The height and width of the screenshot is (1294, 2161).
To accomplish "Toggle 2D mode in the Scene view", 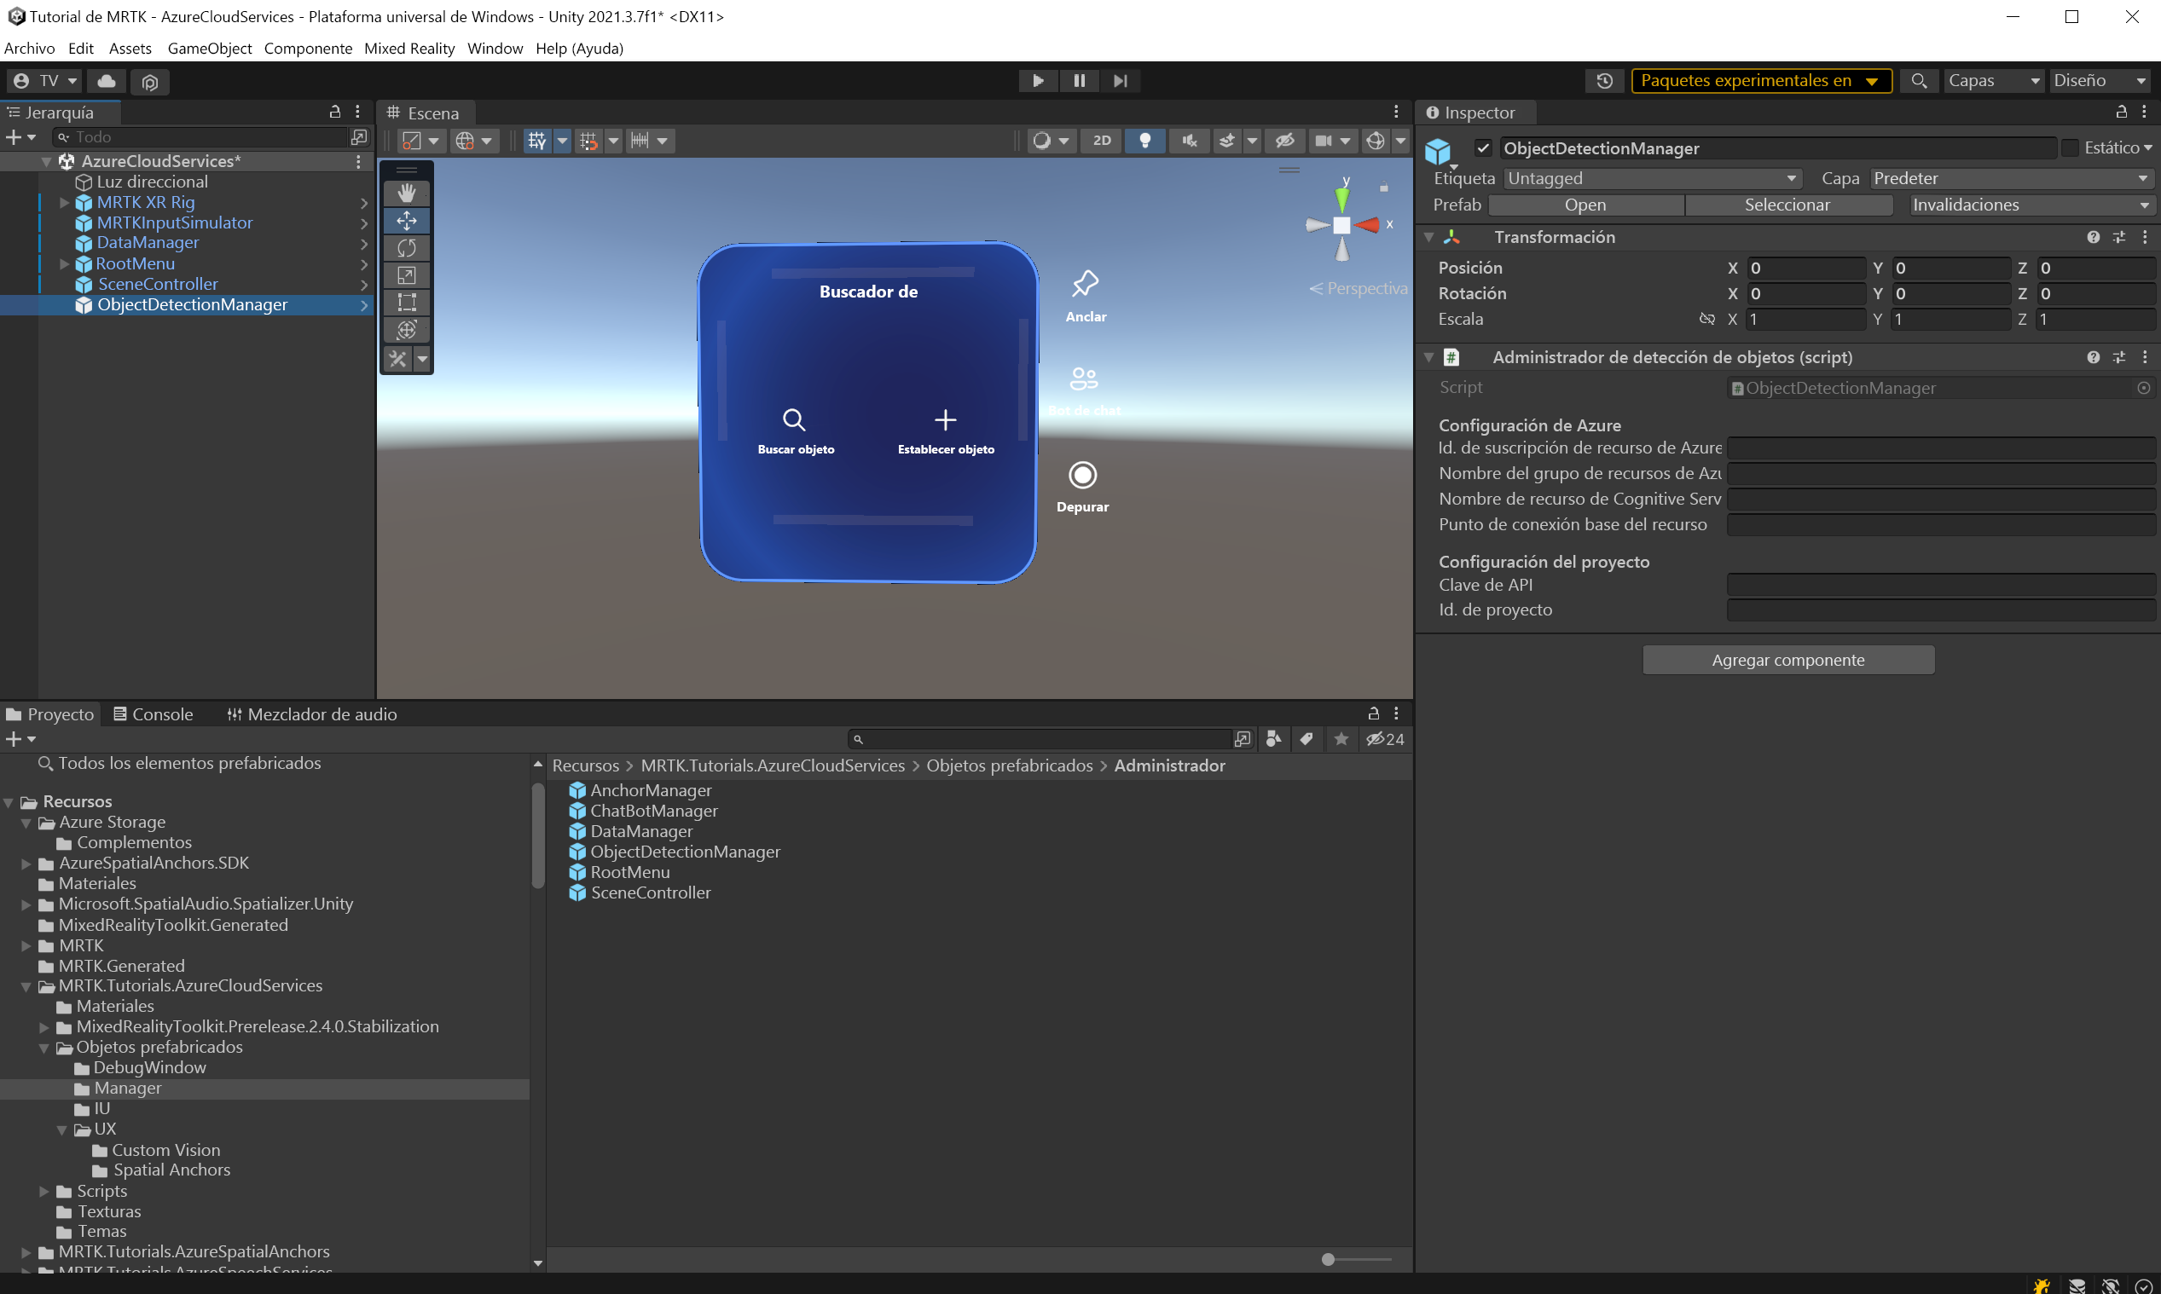I will click(1101, 141).
